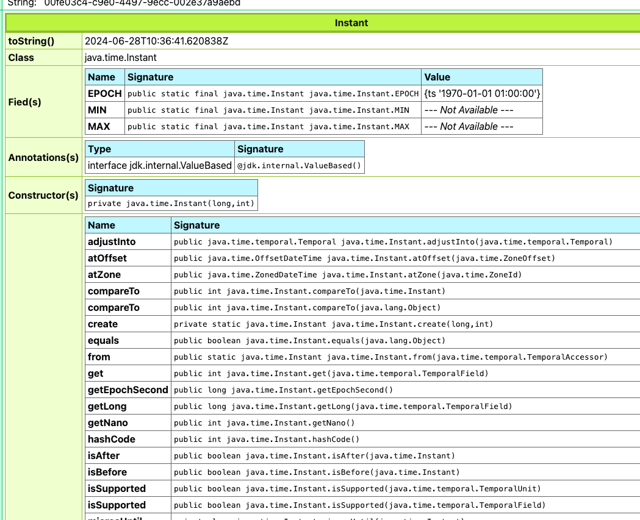Click the toString value 2024-06-28T10:36:41.620838Z

157,41
